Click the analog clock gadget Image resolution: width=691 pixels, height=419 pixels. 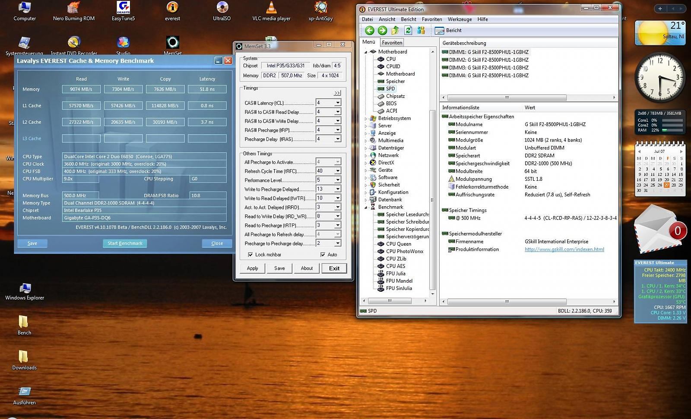pyautogui.click(x=660, y=78)
